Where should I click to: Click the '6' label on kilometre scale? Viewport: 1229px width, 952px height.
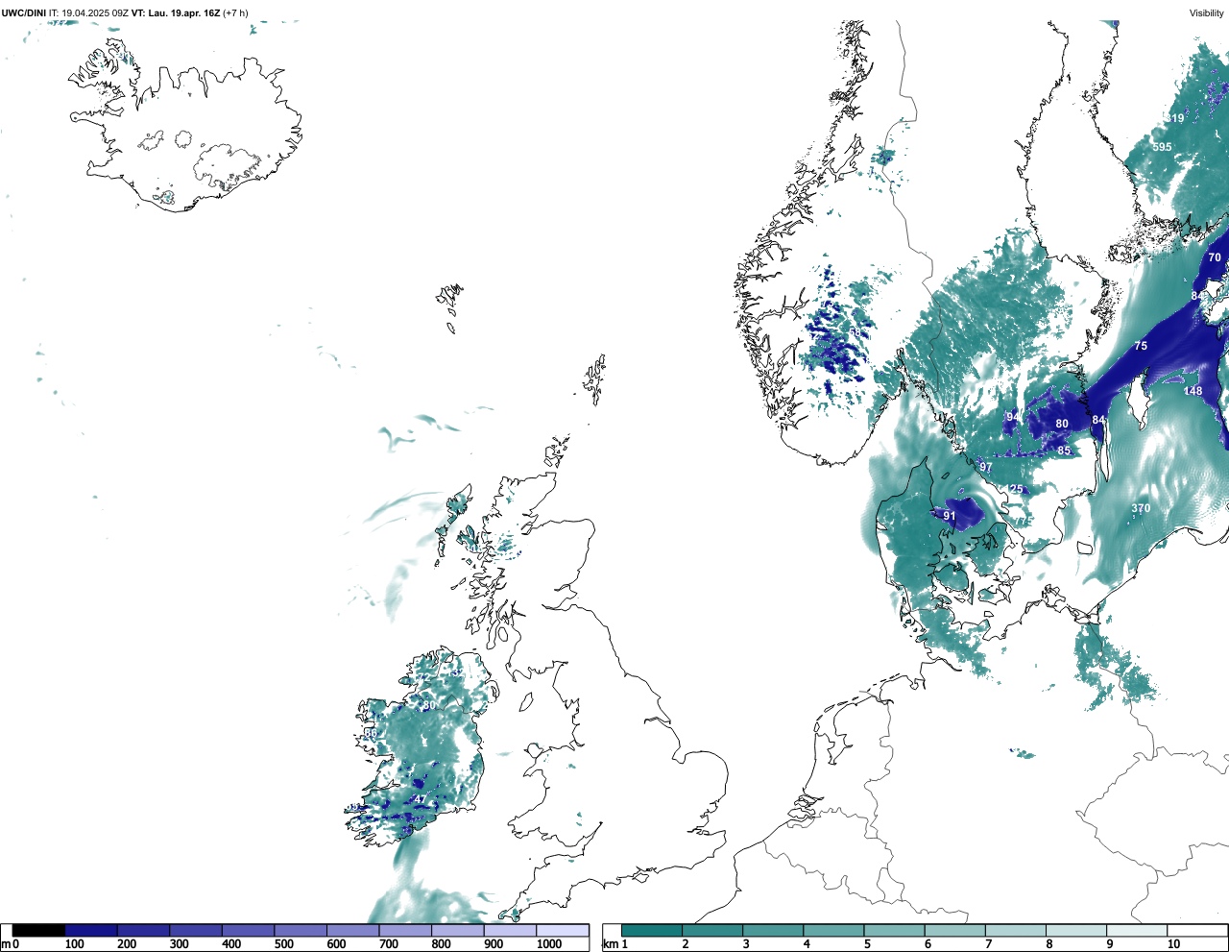(928, 944)
